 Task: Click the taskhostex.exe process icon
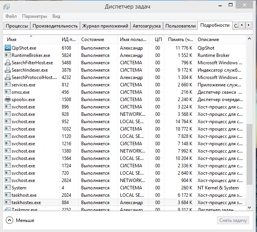click(x=8, y=203)
